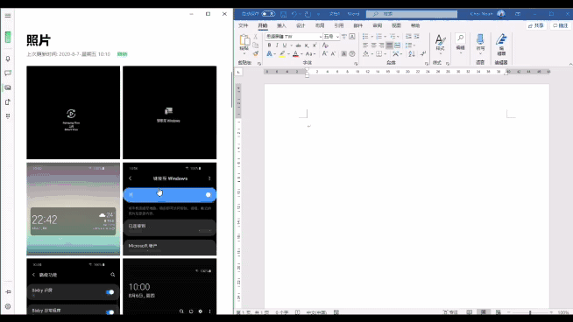This screenshot has height=322, width=573.
Task: Click the green refresh link under Photos
Action: [x=122, y=54]
